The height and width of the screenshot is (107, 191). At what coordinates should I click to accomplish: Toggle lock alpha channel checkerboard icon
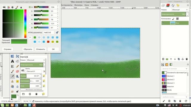click(x=177, y=19)
